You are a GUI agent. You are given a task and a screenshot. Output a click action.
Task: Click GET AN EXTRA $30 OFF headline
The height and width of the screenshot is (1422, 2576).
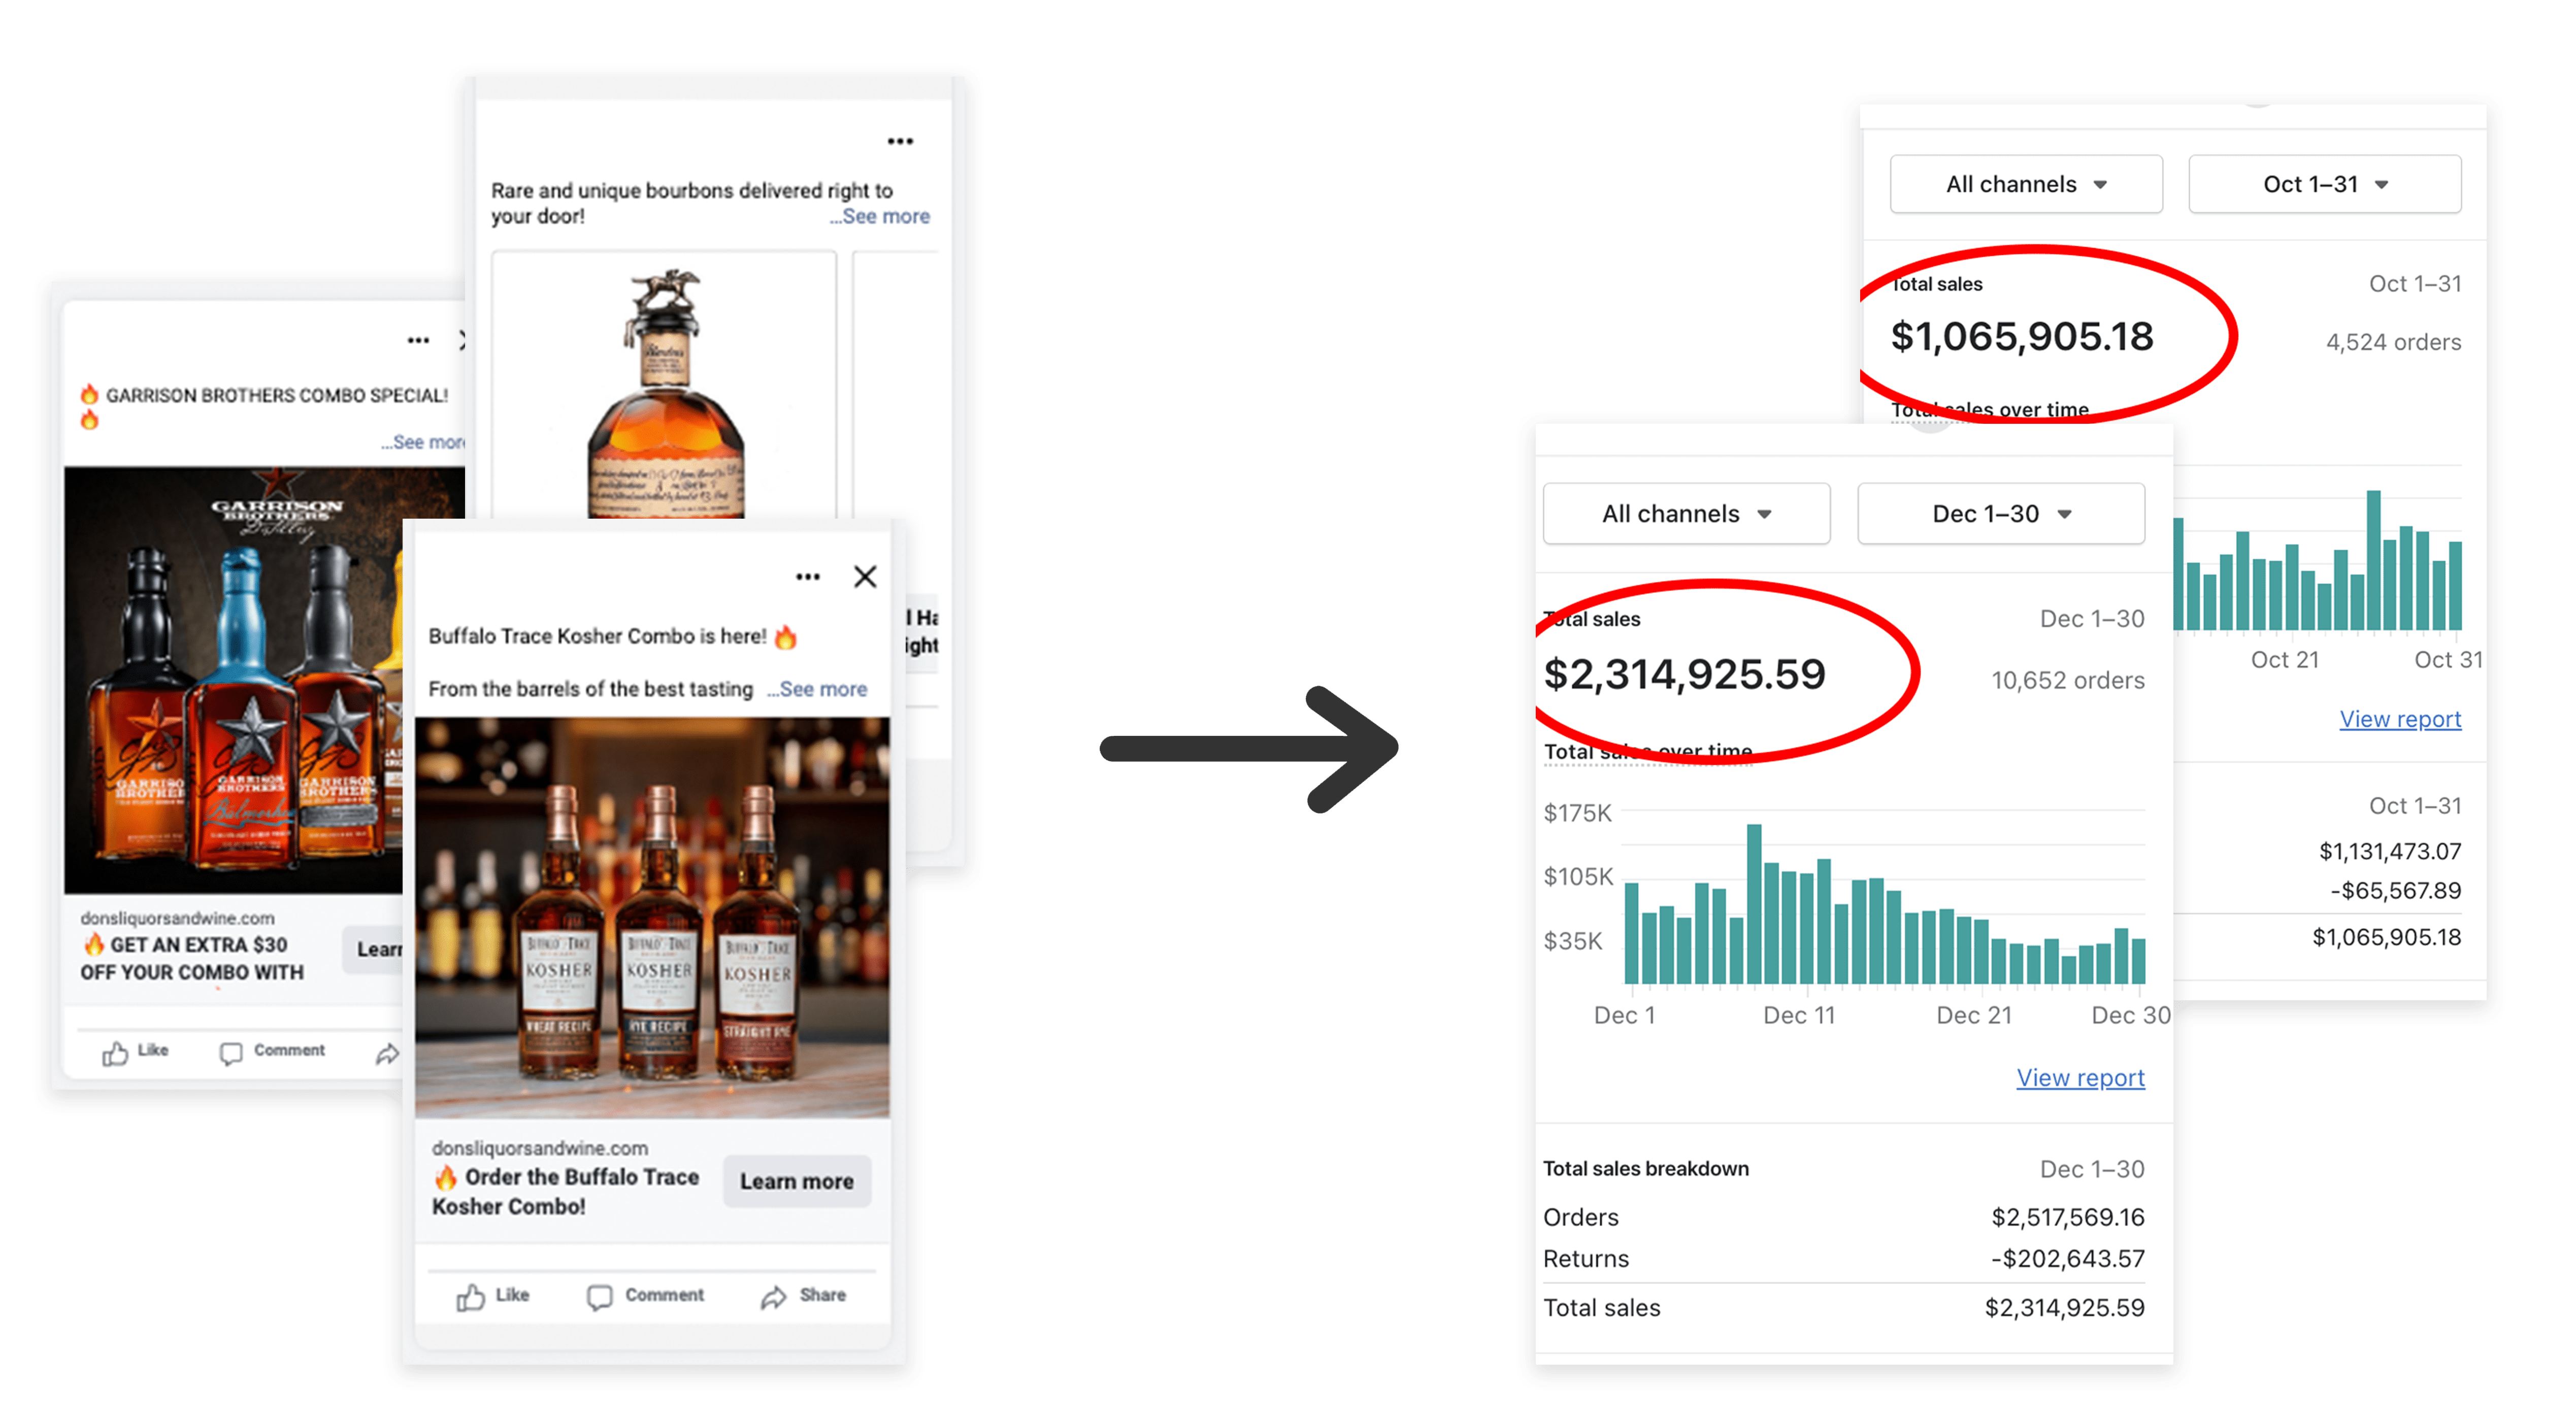tap(191, 958)
